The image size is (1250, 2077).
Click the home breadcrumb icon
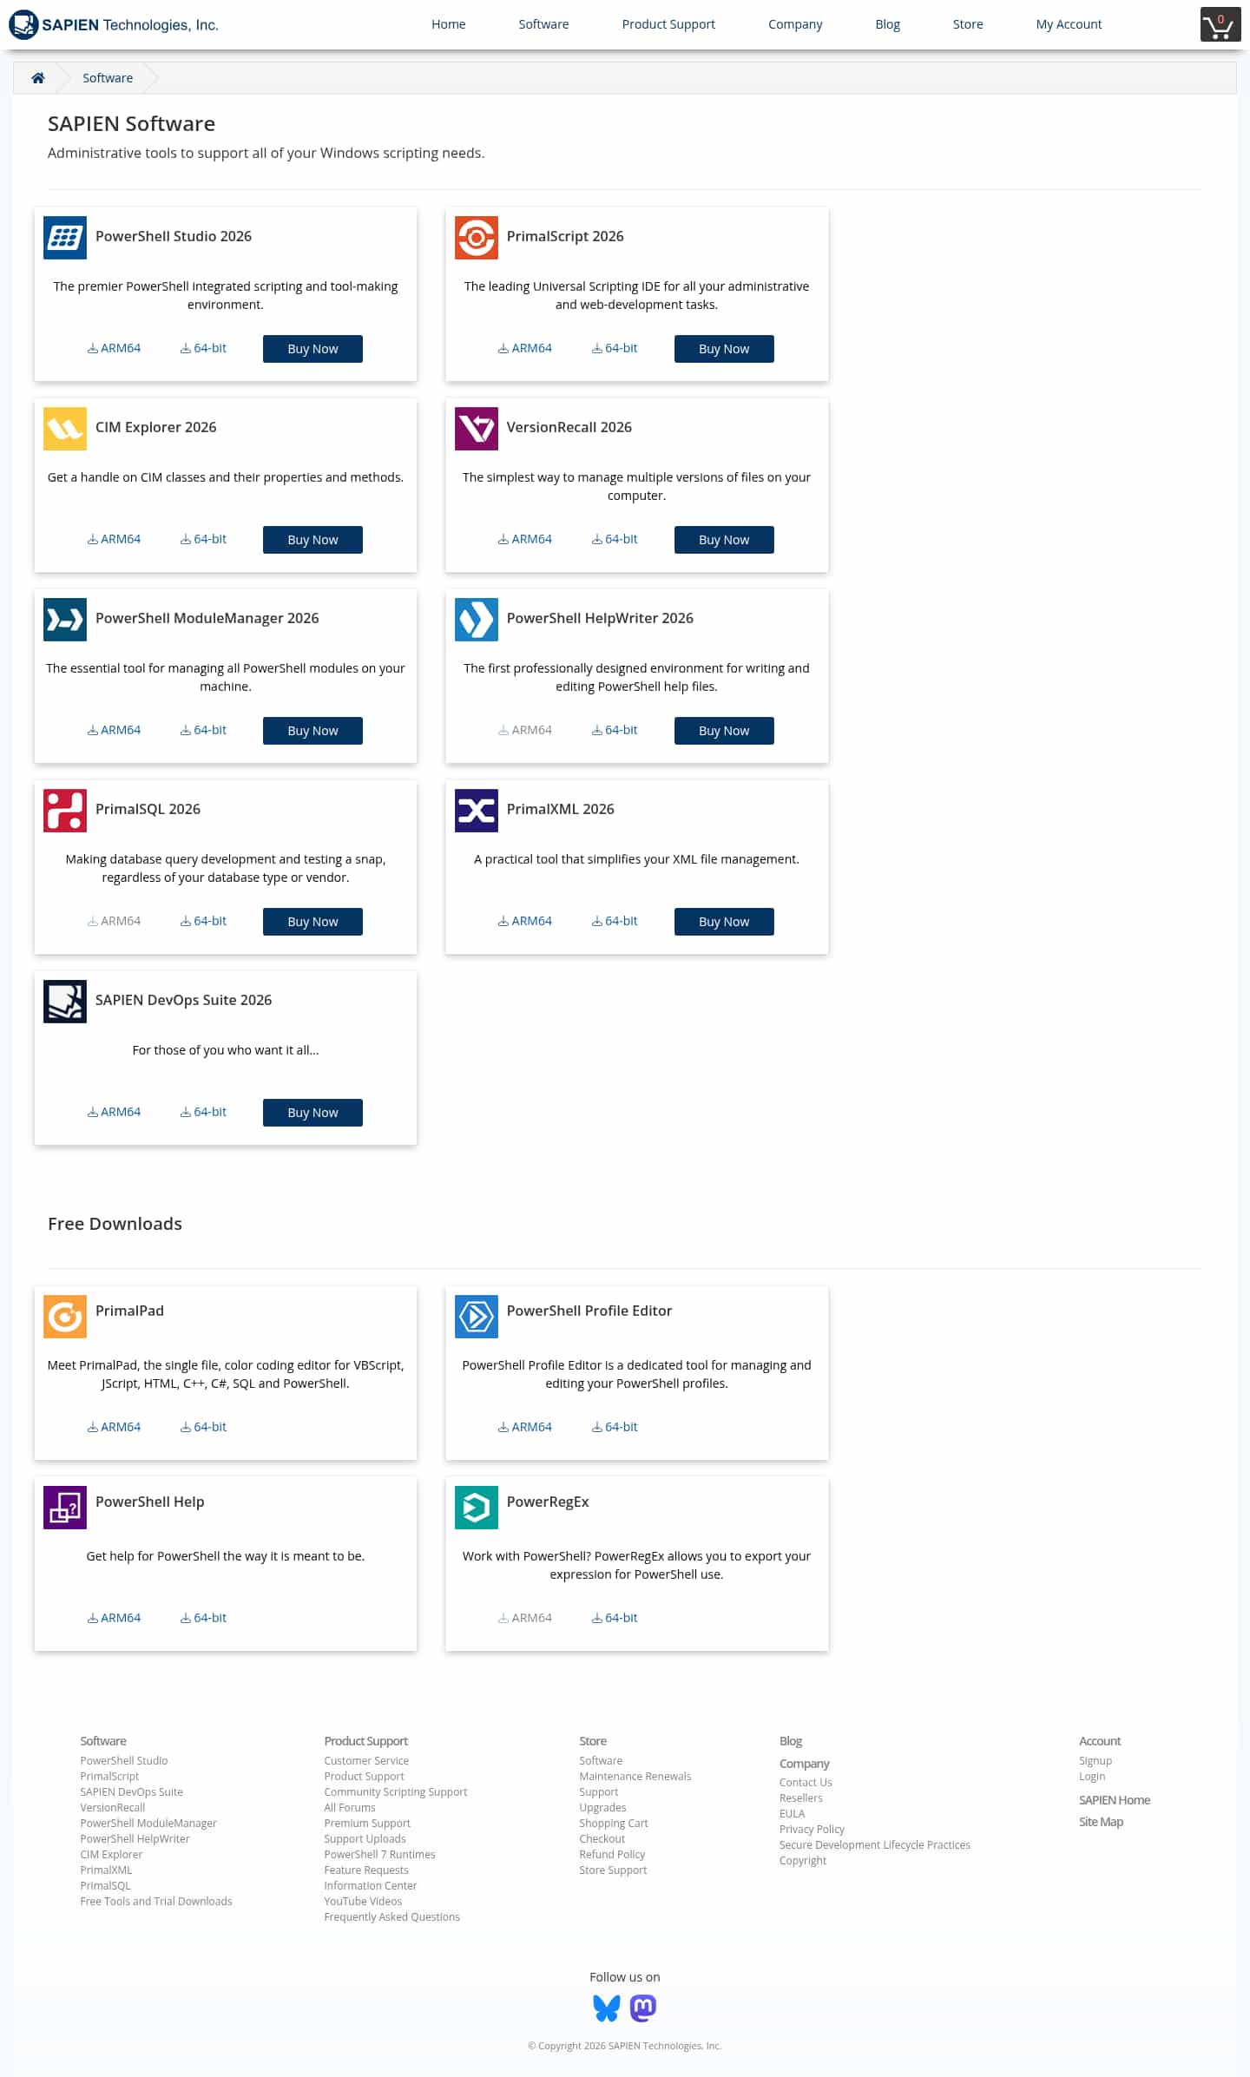[x=38, y=78]
